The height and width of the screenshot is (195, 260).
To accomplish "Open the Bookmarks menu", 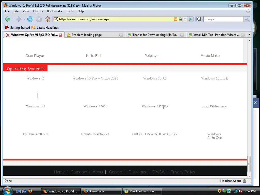I will 54,11.
